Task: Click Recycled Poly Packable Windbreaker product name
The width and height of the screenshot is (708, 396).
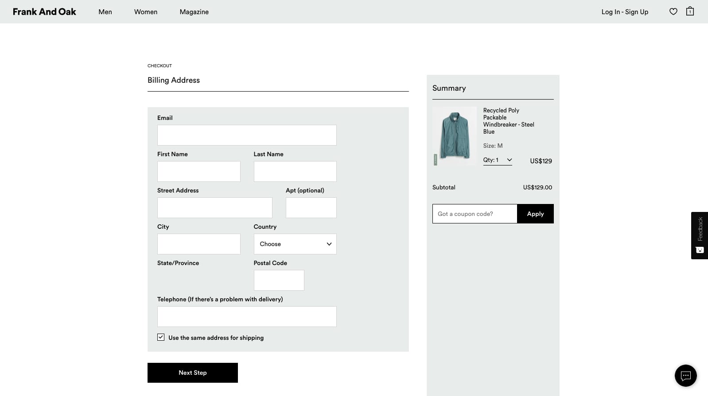Action: point(509,121)
